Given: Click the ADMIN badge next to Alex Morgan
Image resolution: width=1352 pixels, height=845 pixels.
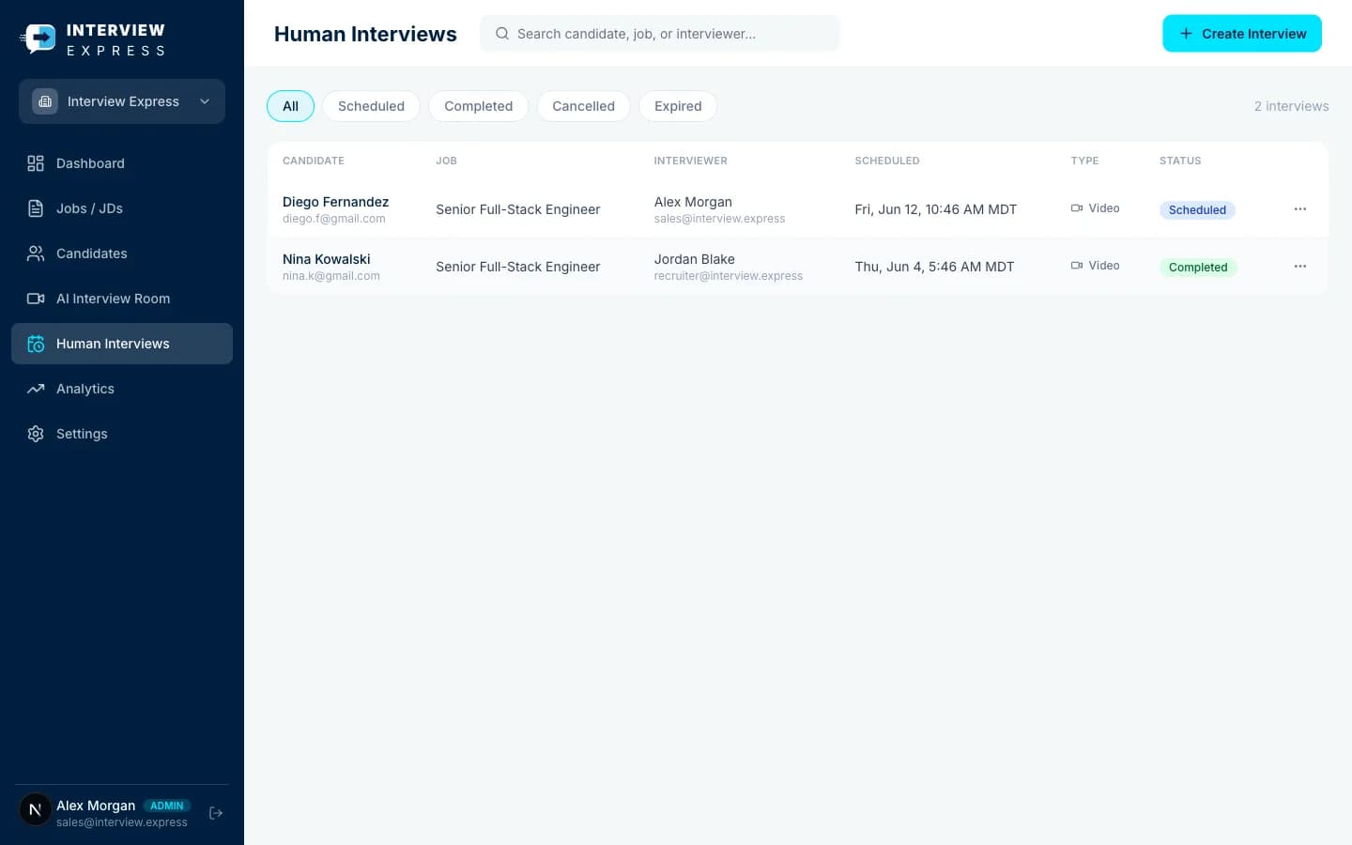Looking at the screenshot, I should (167, 806).
